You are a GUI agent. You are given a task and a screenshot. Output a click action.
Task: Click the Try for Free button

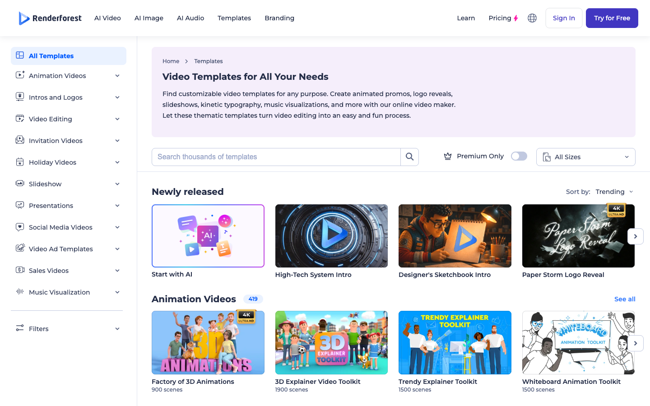pyautogui.click(x=612, y=18)
